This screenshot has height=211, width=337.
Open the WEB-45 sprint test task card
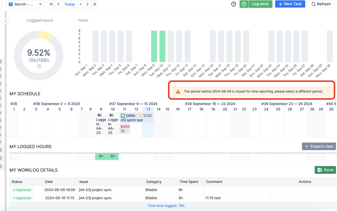point(132,118)
